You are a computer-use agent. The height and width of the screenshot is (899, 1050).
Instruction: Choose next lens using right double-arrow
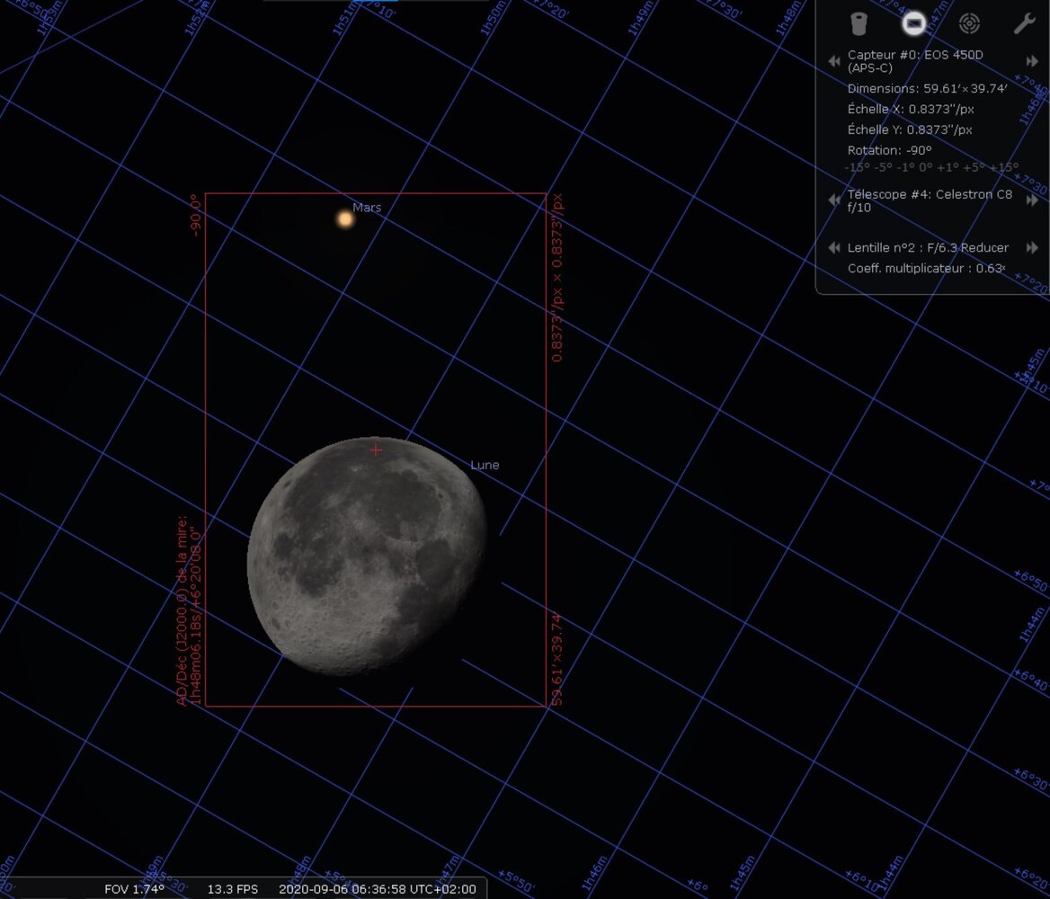[x=1034, y=247]
